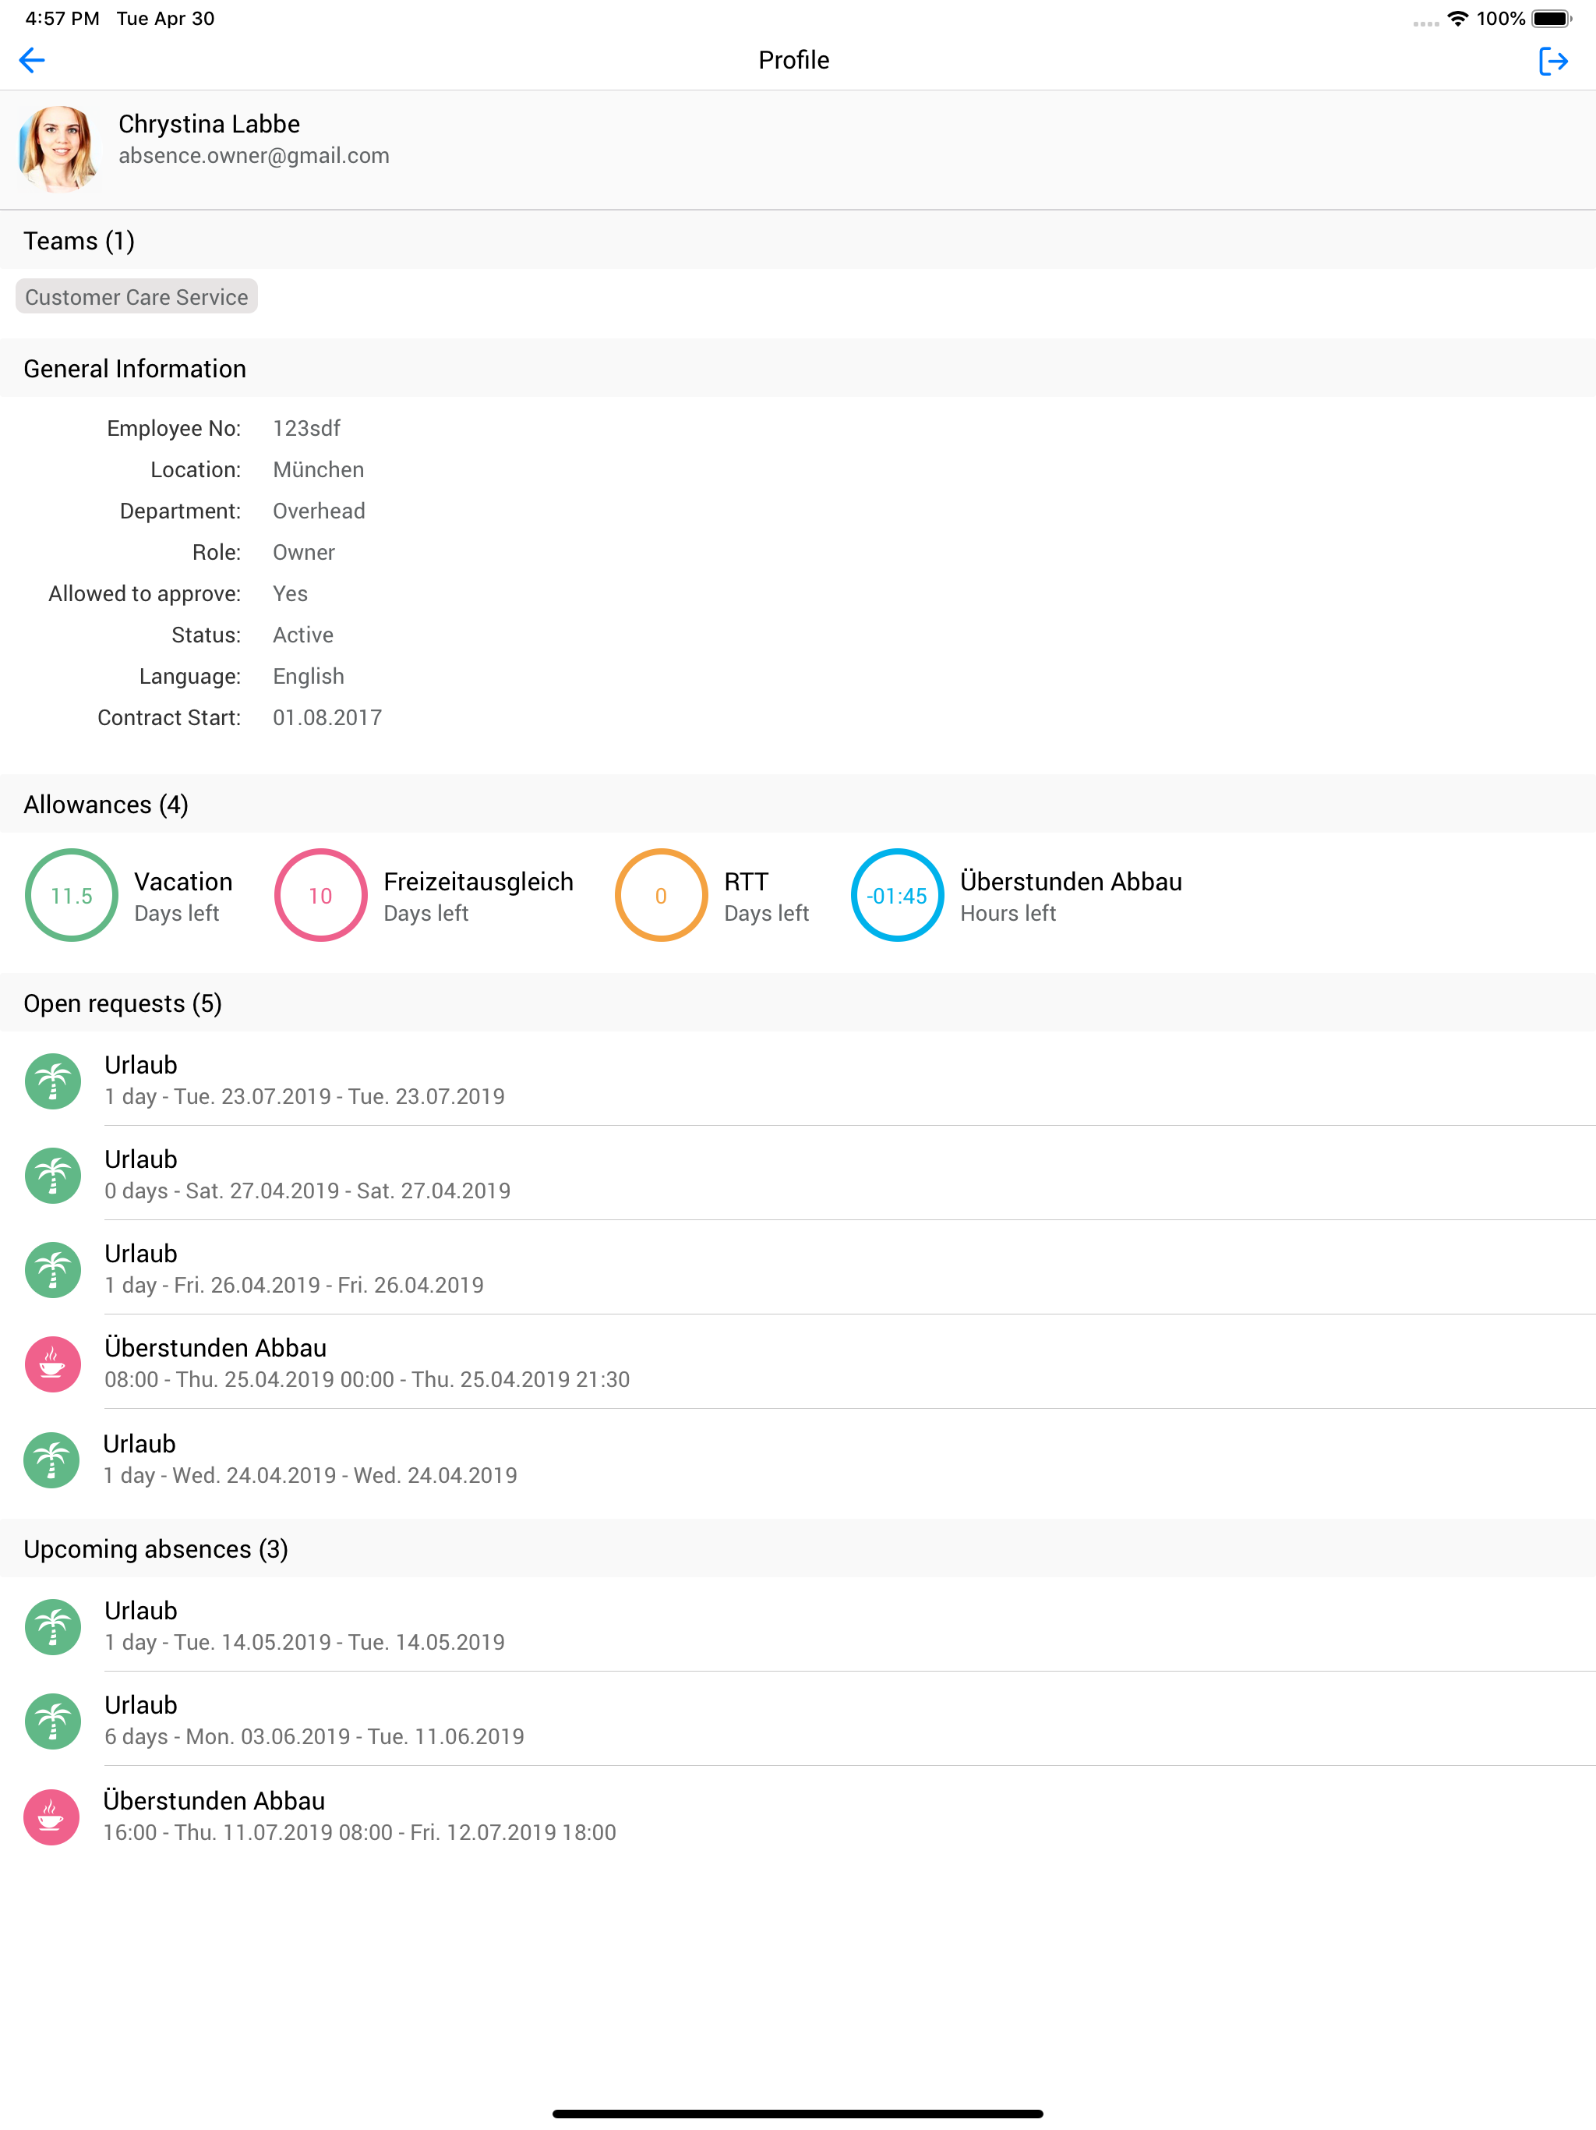Tap the back arrow icon
Screen dimensions: 1596x2130
point(32,61)
